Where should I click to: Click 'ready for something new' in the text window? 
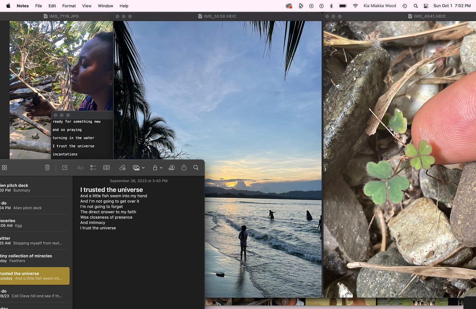point(76,122)
